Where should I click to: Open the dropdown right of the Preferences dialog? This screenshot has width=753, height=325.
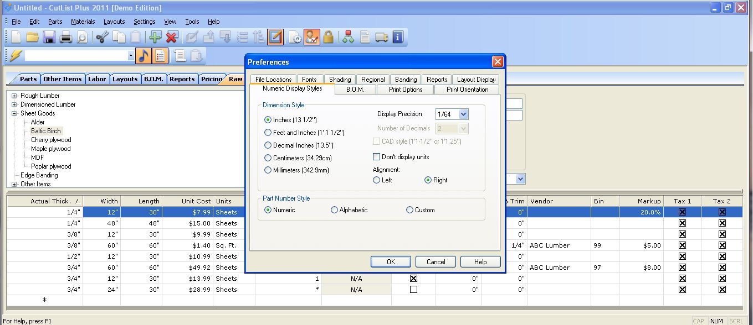(x=520, y=179)
